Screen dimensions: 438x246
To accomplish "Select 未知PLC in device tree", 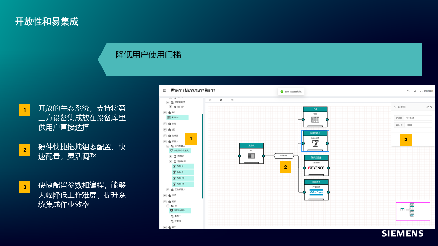I will (177, 117).
